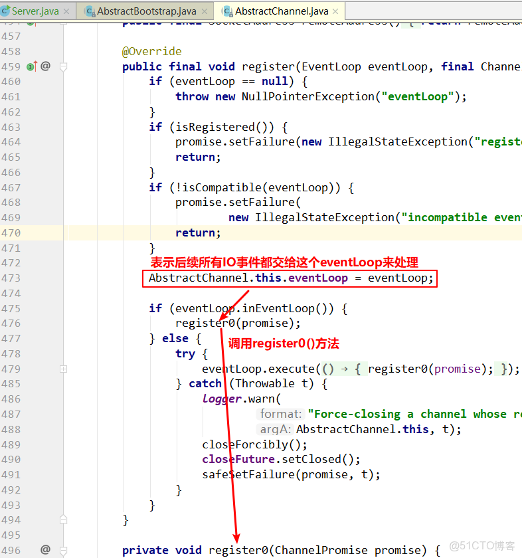522x558 pixels.
Task: Click the AbstractChannel.java class file icon
Action: click(x=228, y=11)
